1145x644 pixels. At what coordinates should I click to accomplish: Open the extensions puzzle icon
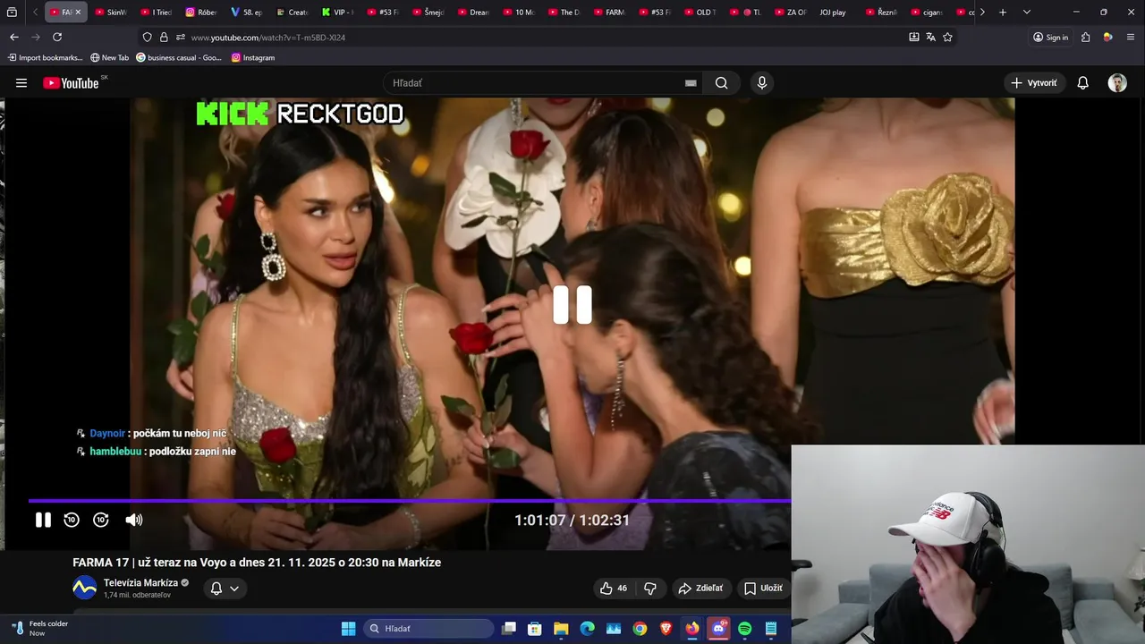1086,38
